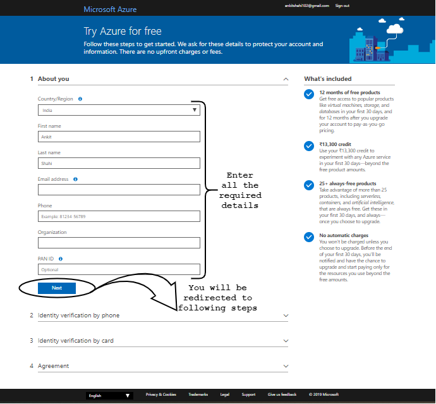Open Privacy & Cookies footer link

pos(161,395)
